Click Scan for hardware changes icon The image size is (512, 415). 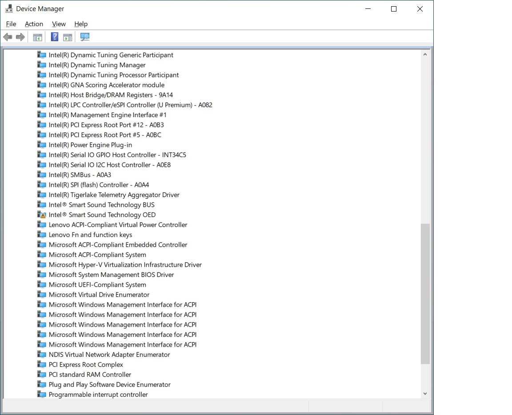(x=85, y=37)
